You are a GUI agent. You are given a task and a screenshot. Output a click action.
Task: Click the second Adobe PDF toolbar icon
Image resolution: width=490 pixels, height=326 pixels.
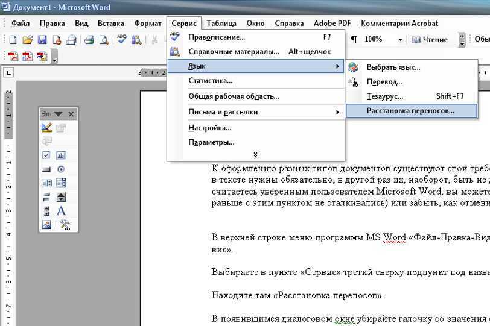pos(28,57)
